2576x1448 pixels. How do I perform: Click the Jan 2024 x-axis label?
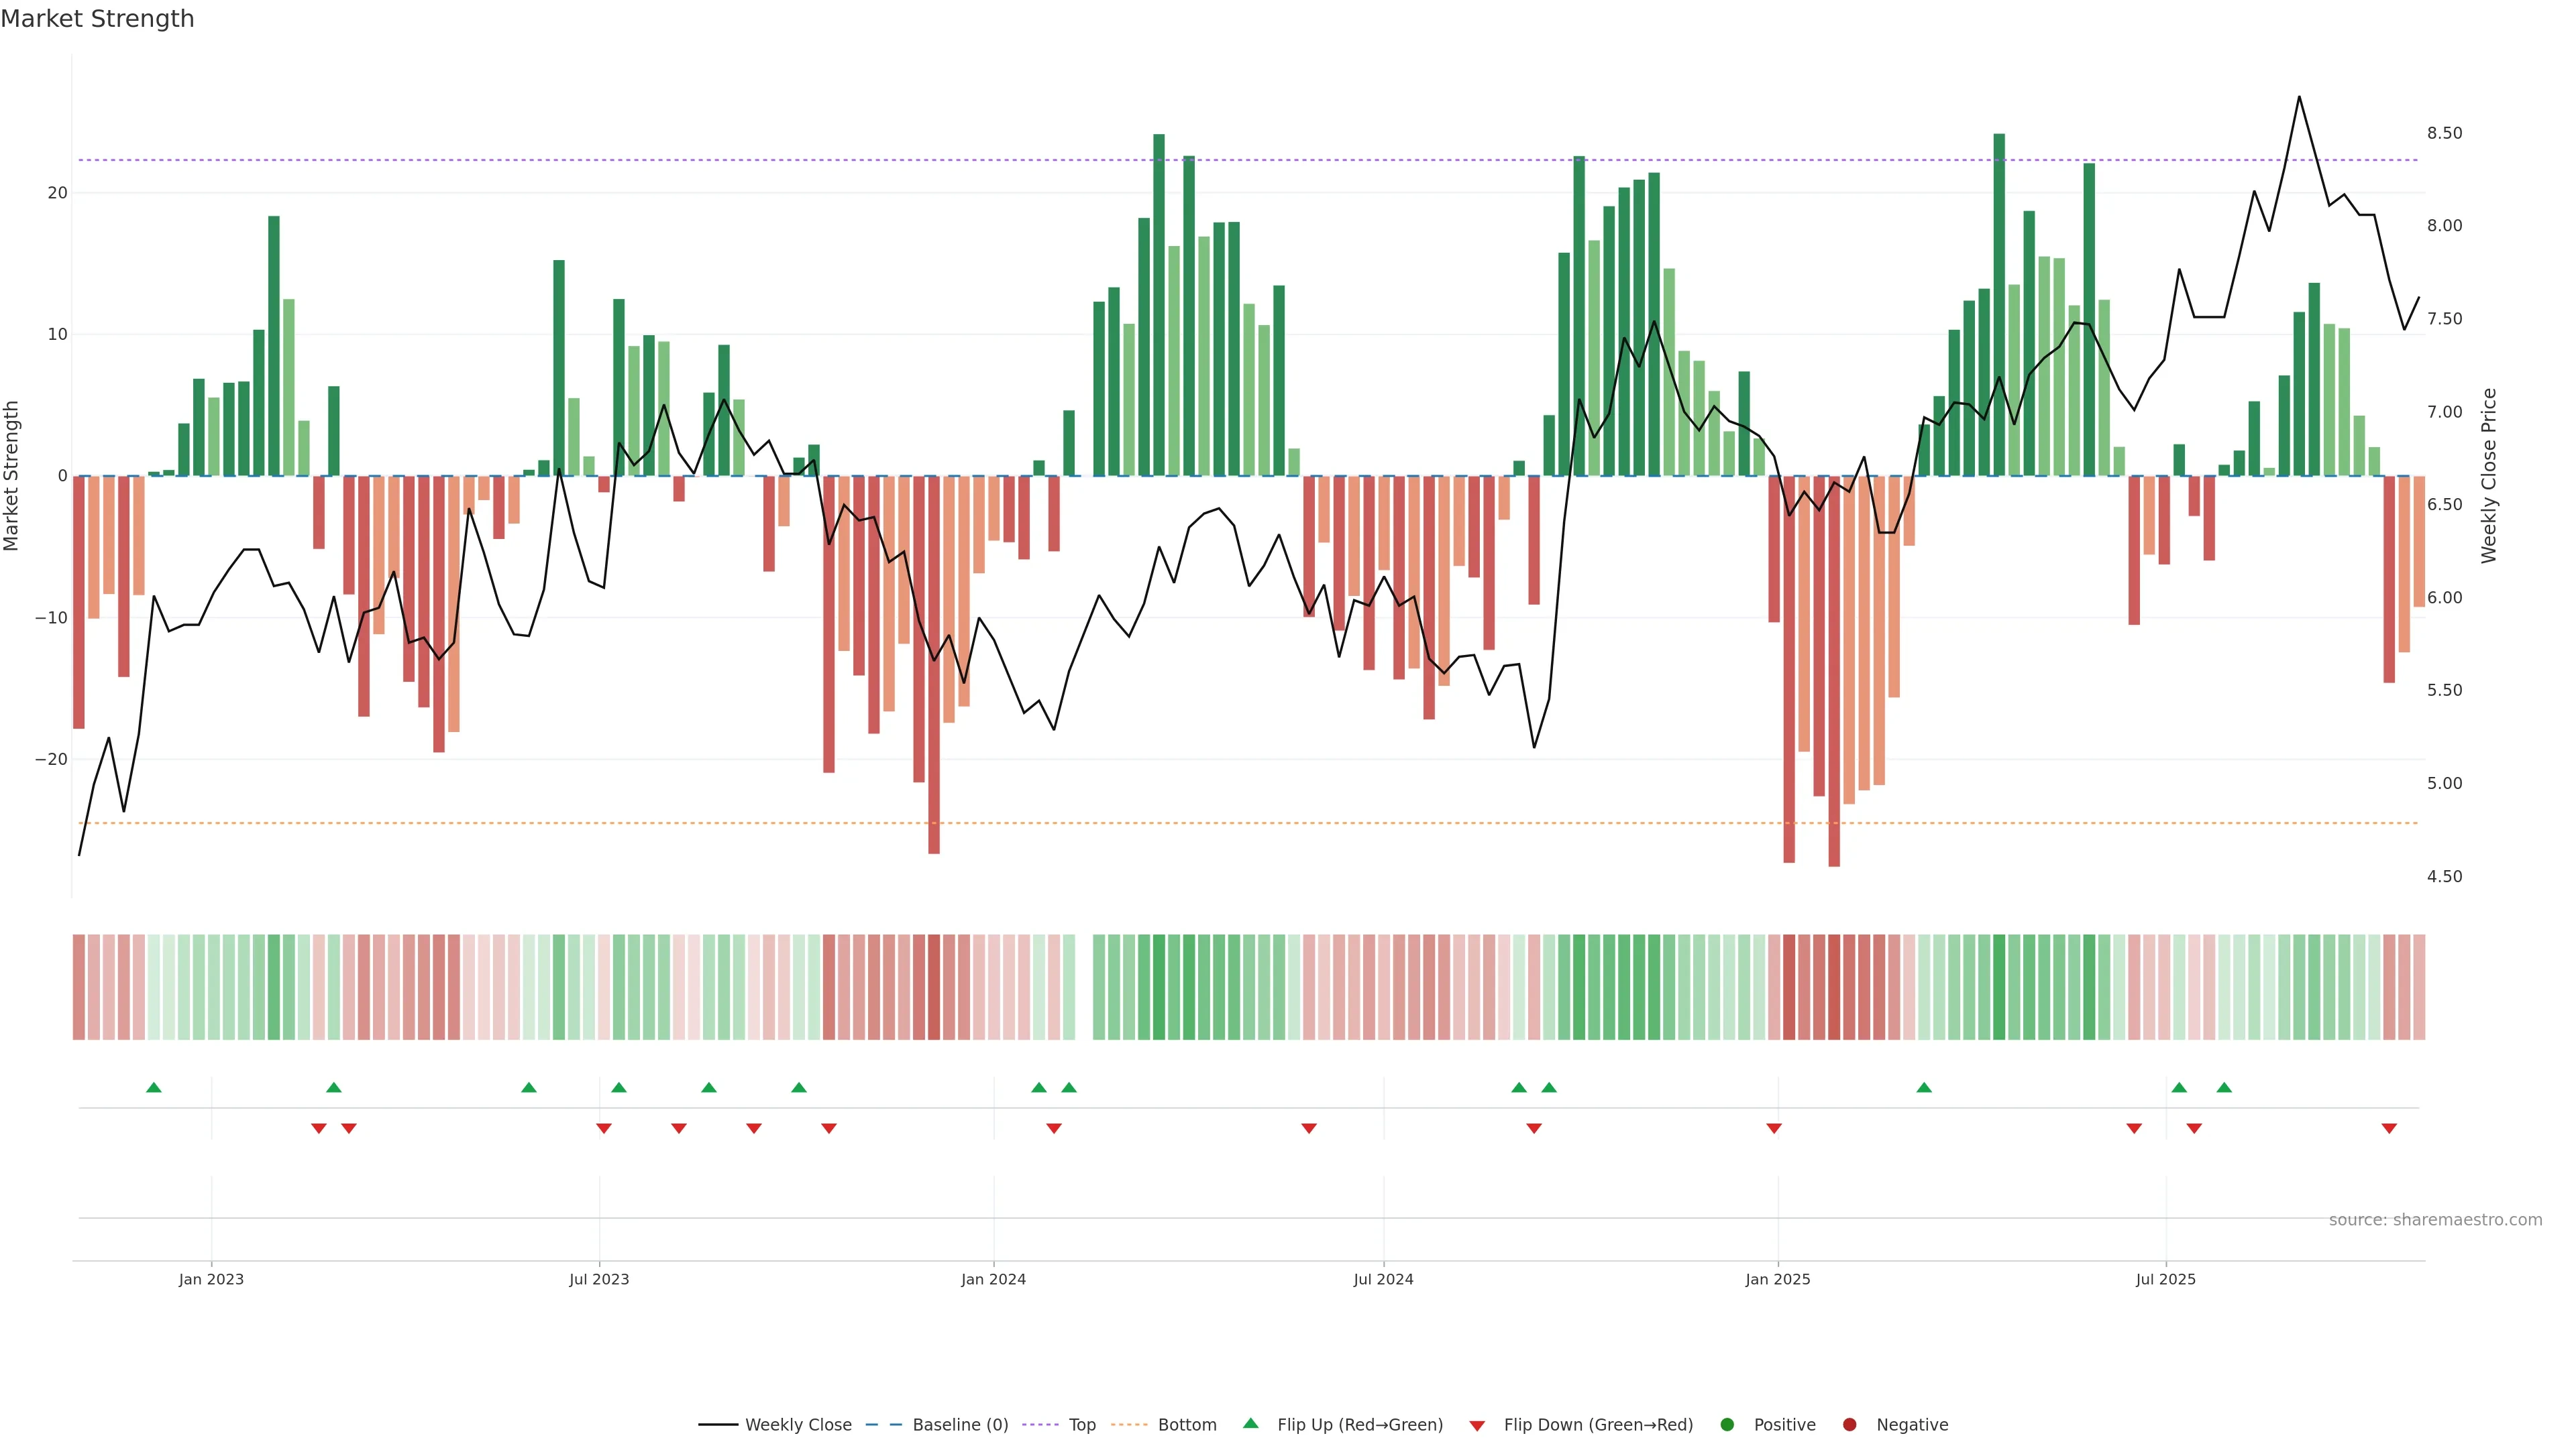coord(993,1279)
